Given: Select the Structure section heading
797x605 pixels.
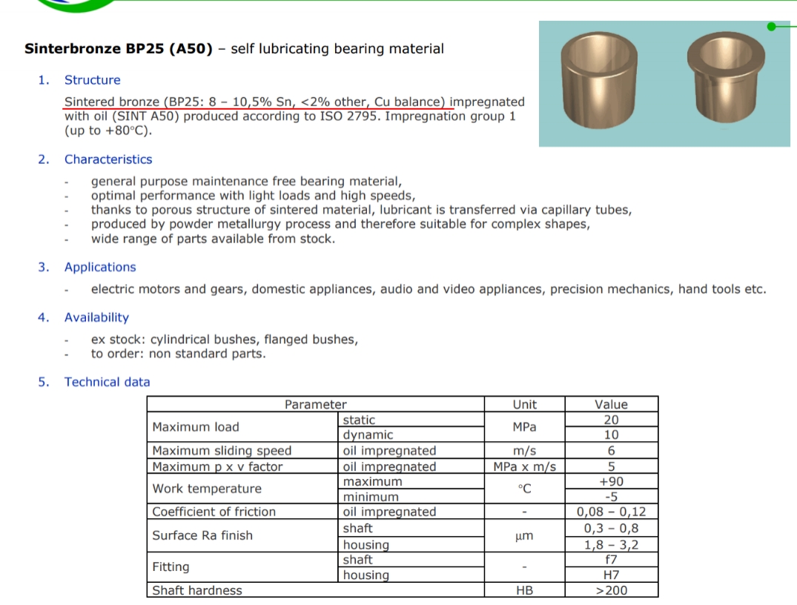Looking at the screenshot, I should click(x=92, y=80).
